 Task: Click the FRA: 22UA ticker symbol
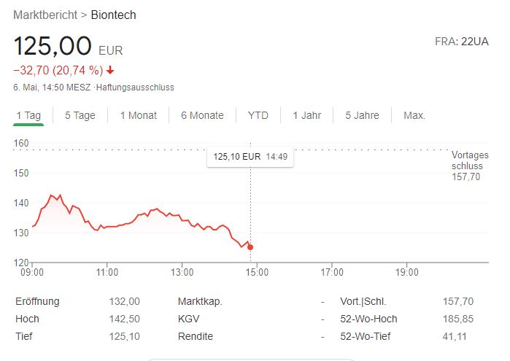tap(462, 42)
